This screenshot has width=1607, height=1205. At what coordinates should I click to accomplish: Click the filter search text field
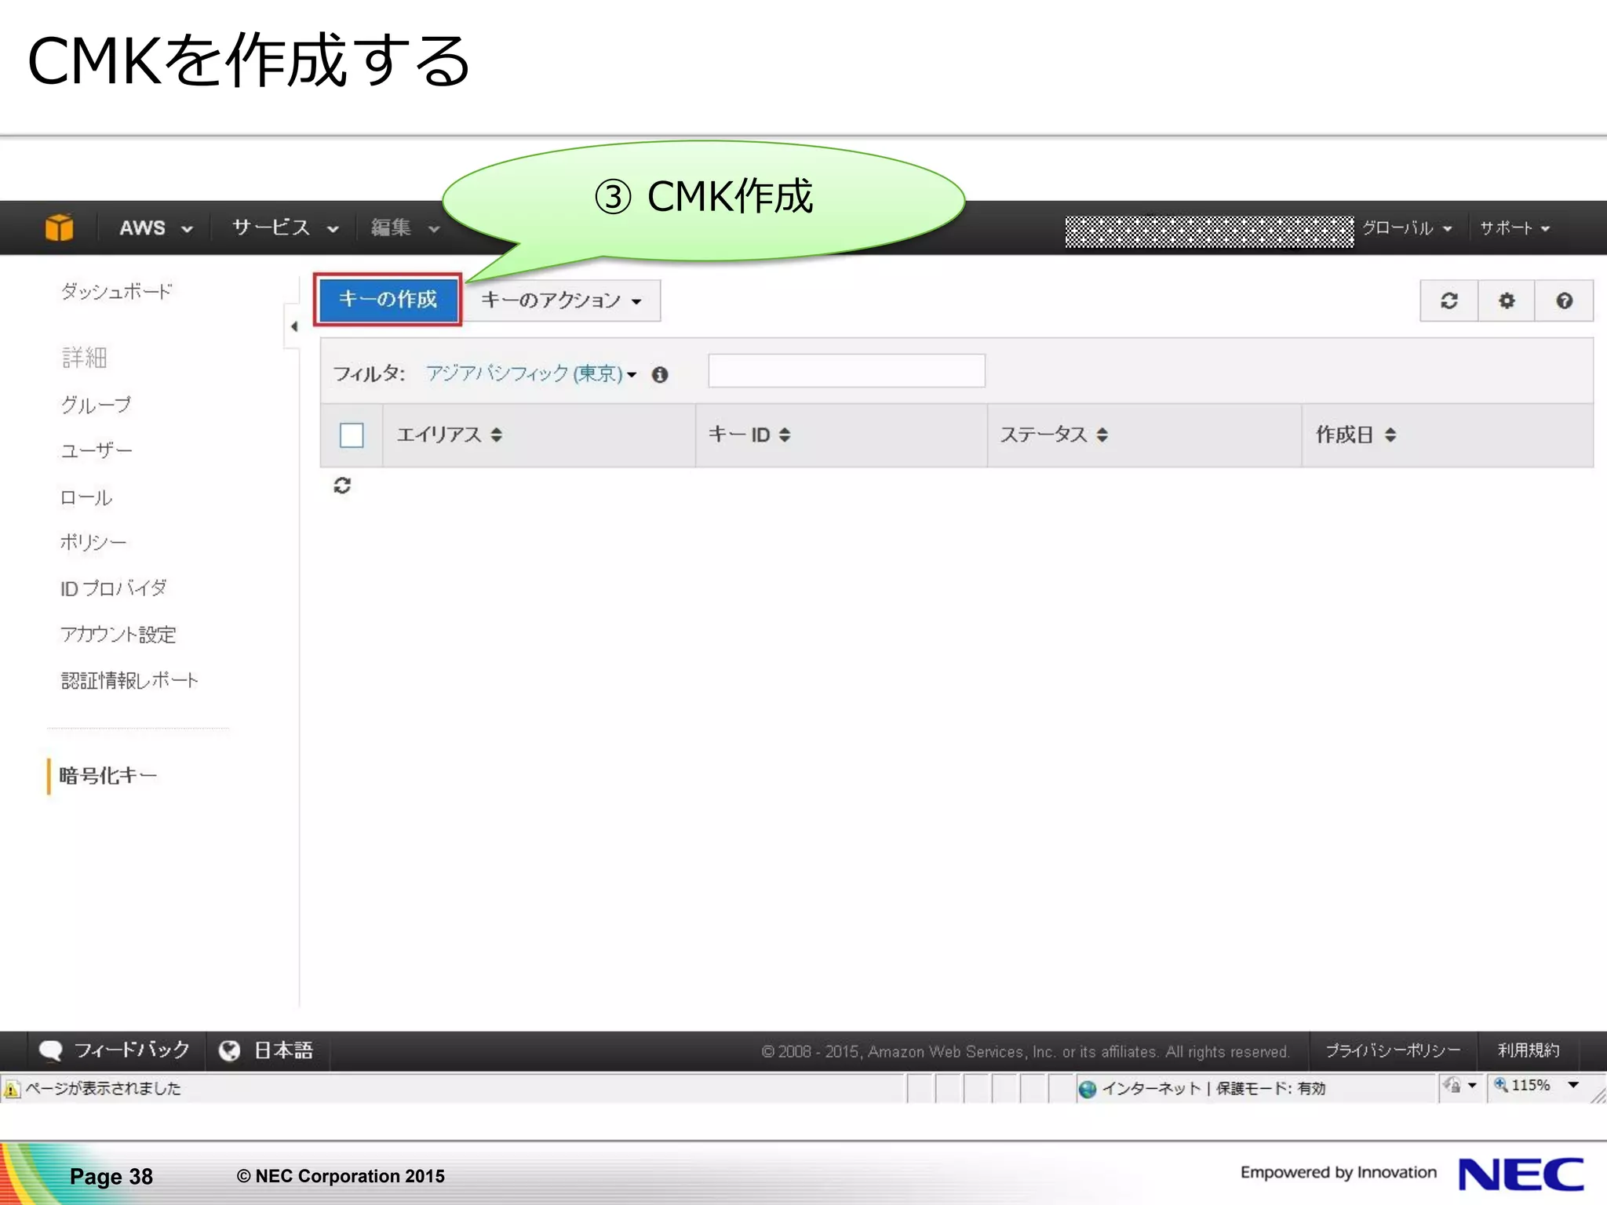846,370
